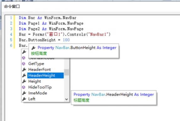Pick HeaderFont property in list
This screenshot has width=180, height=121.
pos(40,70)
